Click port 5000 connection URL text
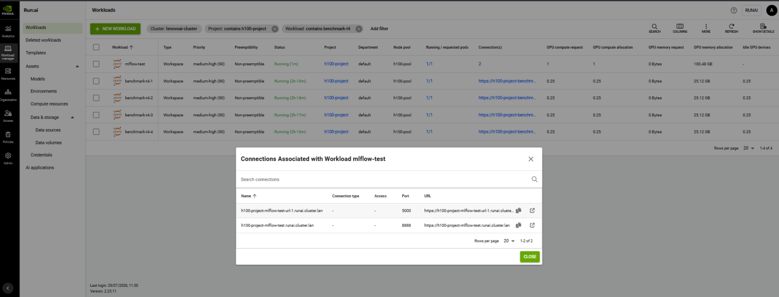The height and width of the screenshot is (297, 779). click(469, 211)
